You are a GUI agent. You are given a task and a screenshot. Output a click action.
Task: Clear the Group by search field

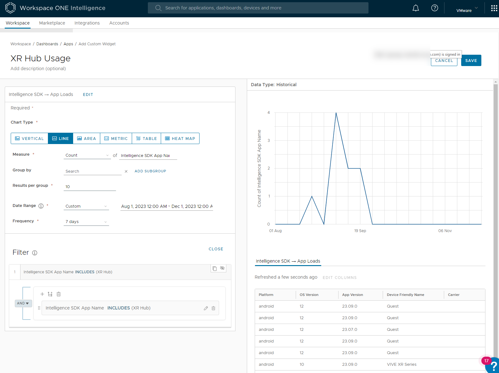126,171
